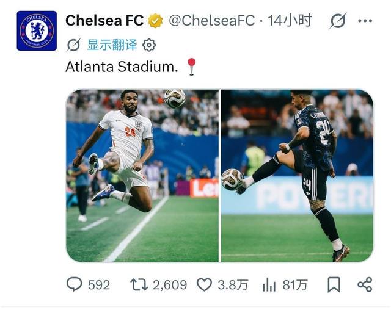Click the Atlanta Stadium tweet text

pyautogui.click(x=122, y=67)
